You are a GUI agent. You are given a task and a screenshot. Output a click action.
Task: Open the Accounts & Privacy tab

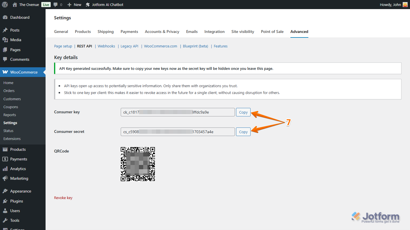pyautogui.click(x=162, y=32)
